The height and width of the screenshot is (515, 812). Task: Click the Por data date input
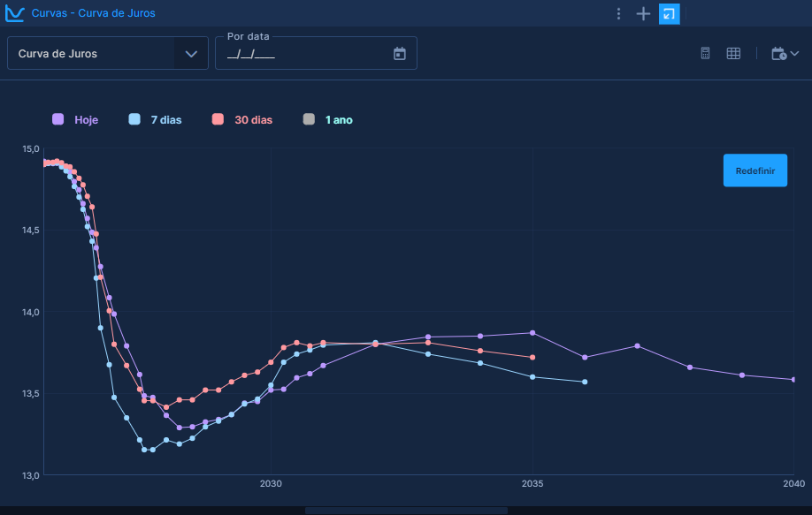coord(301,54)
